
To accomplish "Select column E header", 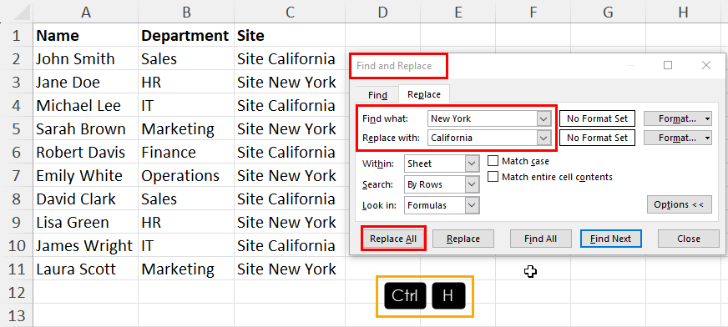I will tap(458, 13).
